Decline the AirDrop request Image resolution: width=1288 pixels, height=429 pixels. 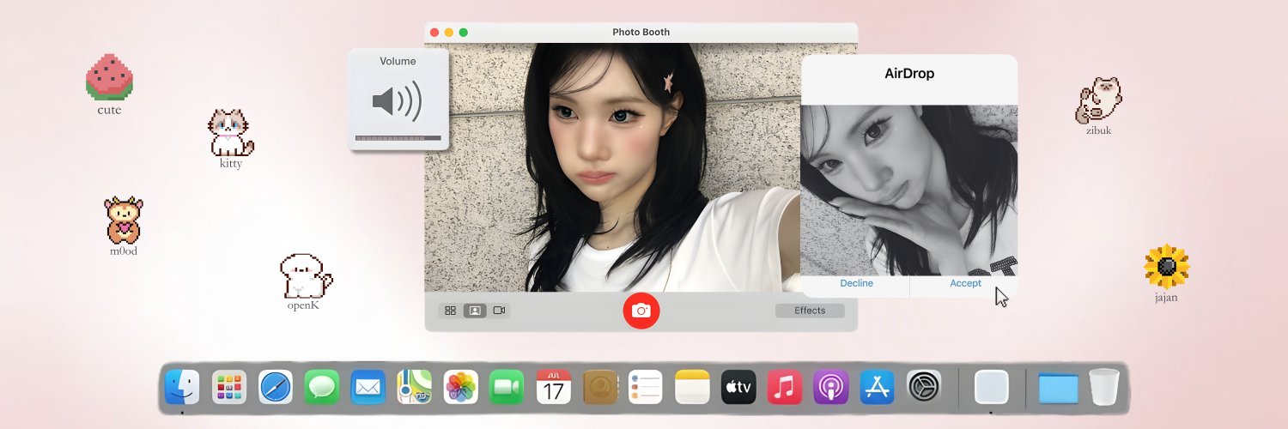click(856, 284)
